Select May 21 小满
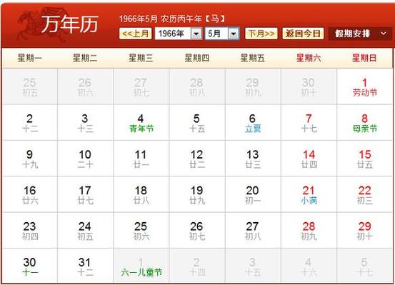The width and height of the screenshot is (395, 285). pos(309,194)
